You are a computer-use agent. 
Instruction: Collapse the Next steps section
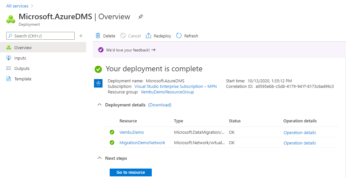tap(100, 158)
